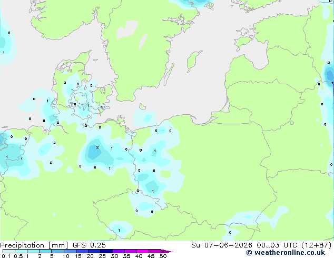Click the purple arrow tip ending the legend
Image resolution: width=334 pixels, height=258 pixels.
tap(167, 251)
